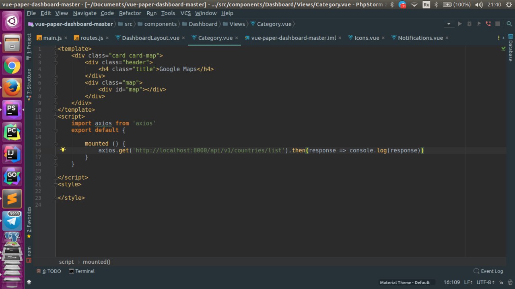
Task: Switch to the DashboardLayout.vue tab
Action: click(150, 38)
